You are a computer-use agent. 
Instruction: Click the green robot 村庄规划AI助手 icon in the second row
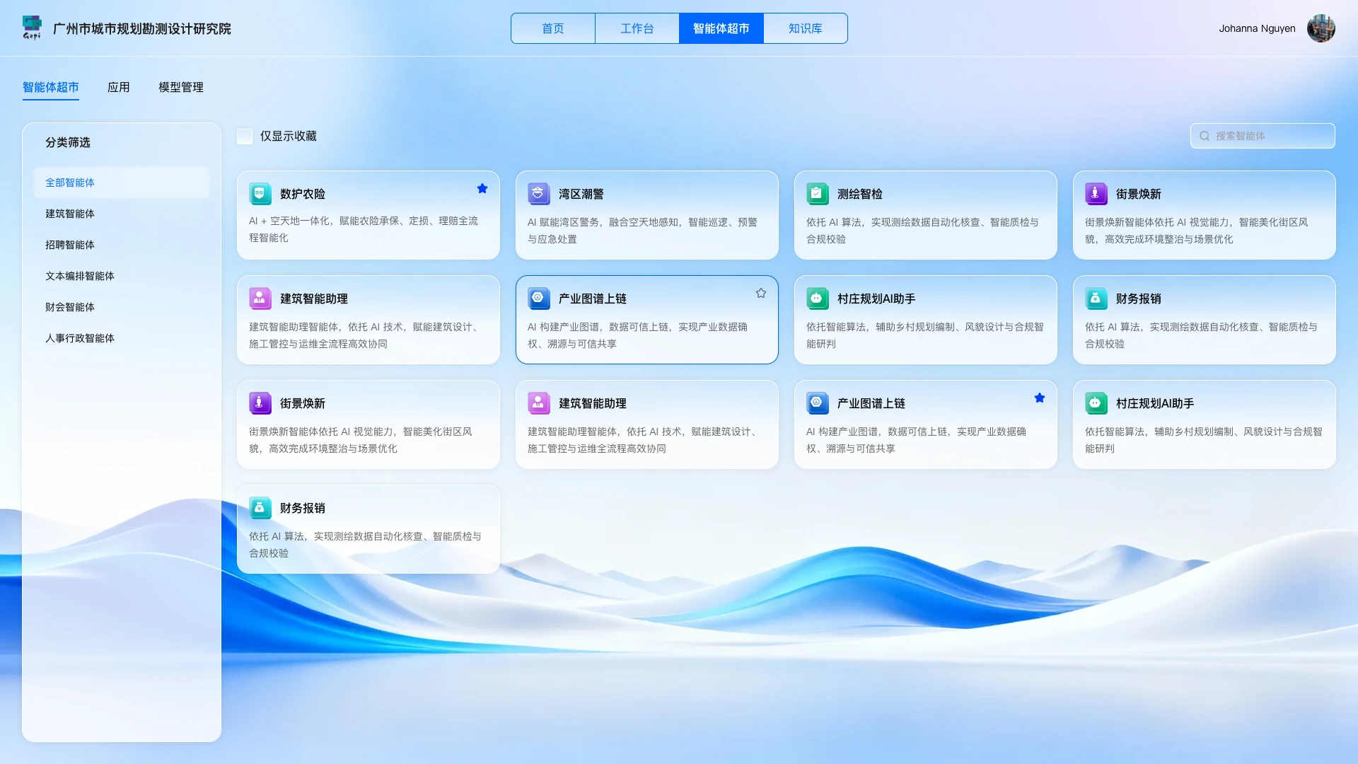[817, 299]
